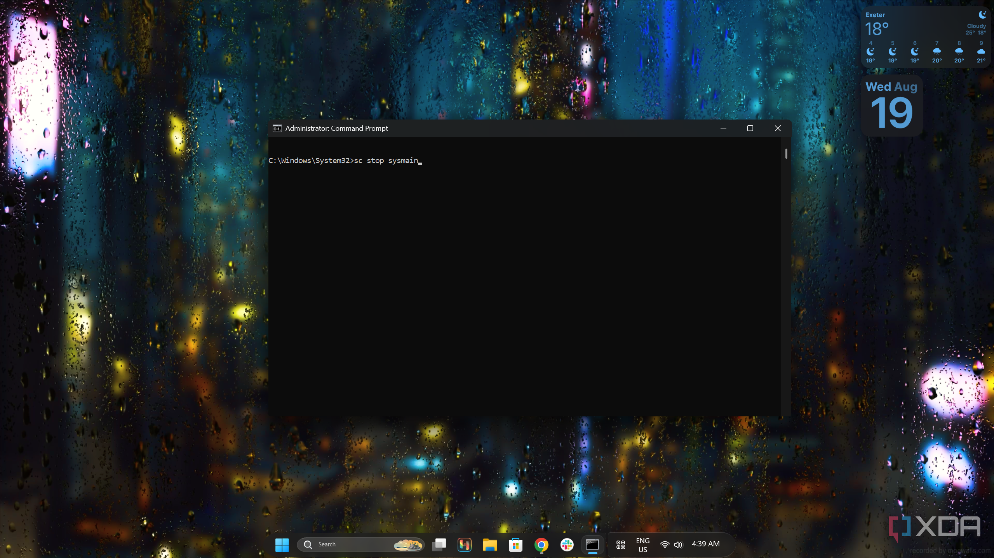Viewport: 994px width, 558px height.
Task: Open the volume speaker control
Action: coord(679,545)
